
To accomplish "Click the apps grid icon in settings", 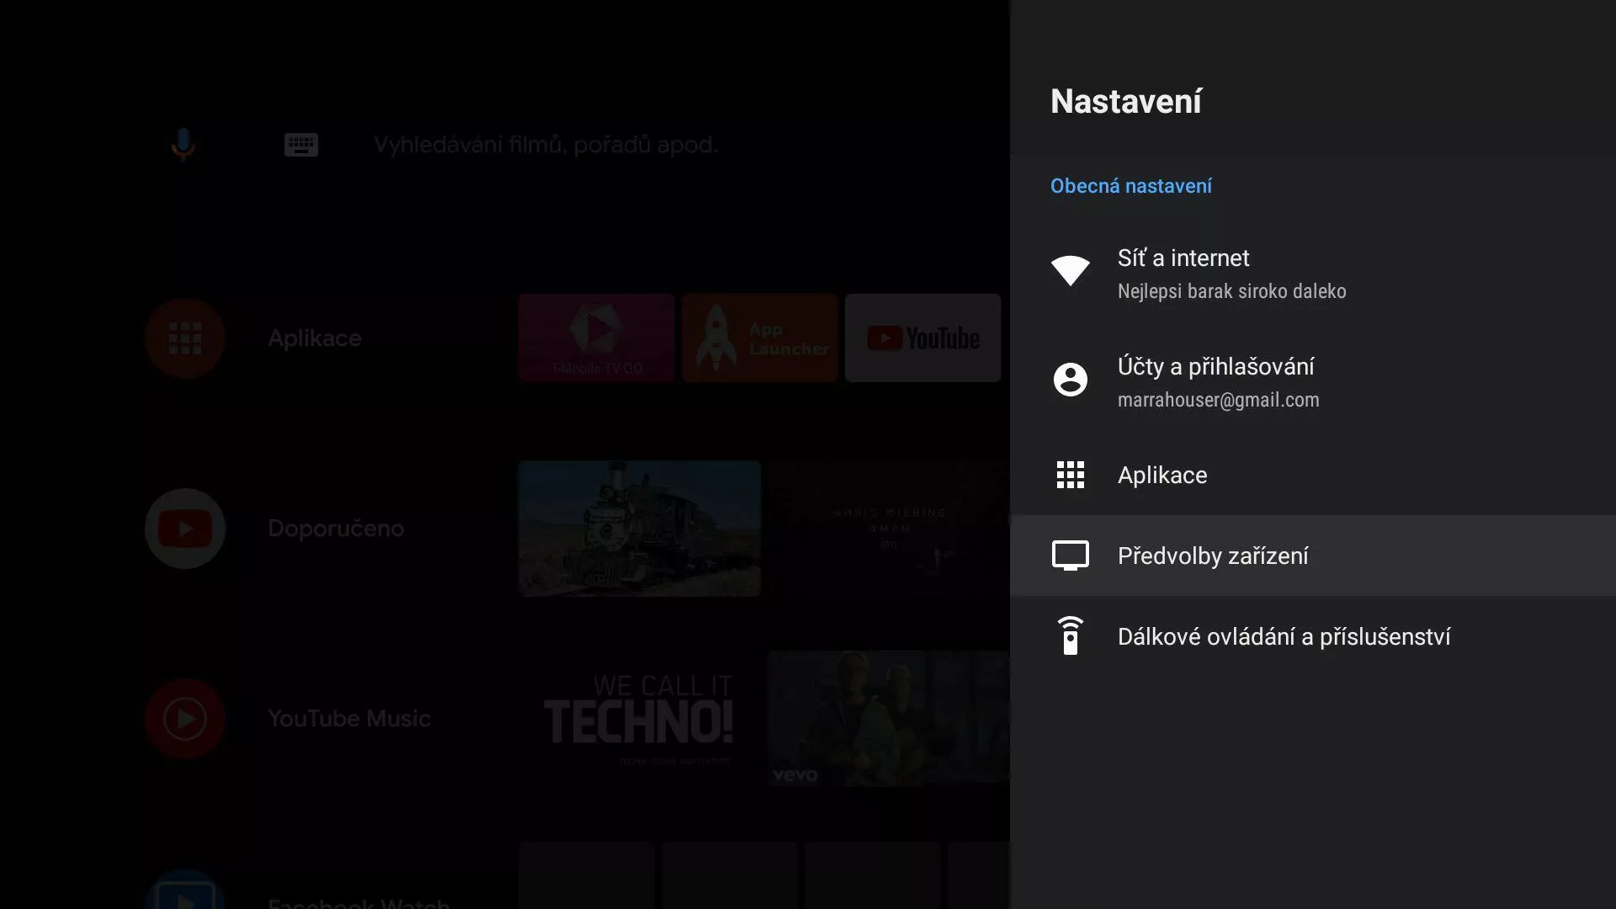I will (1070, 475).
